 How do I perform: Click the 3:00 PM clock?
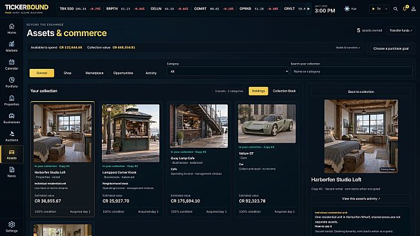(325, 11)
